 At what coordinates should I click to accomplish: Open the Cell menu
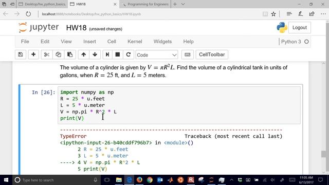pos(112,42)
